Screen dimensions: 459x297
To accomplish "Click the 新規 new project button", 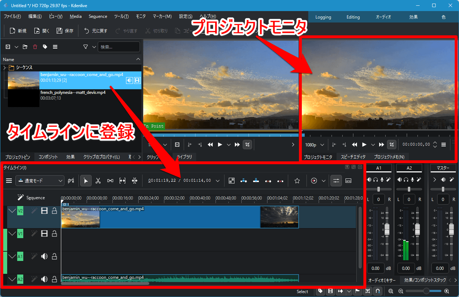I will tap(18, 31).
